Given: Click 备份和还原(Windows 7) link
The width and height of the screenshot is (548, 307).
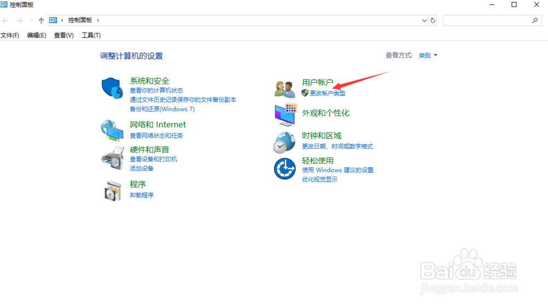Looking at the screenshot, I should click(x=163, y=109).
